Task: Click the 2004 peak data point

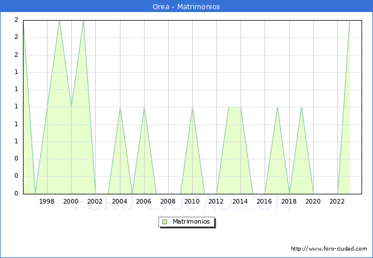Action: click(x=120, y=107)
